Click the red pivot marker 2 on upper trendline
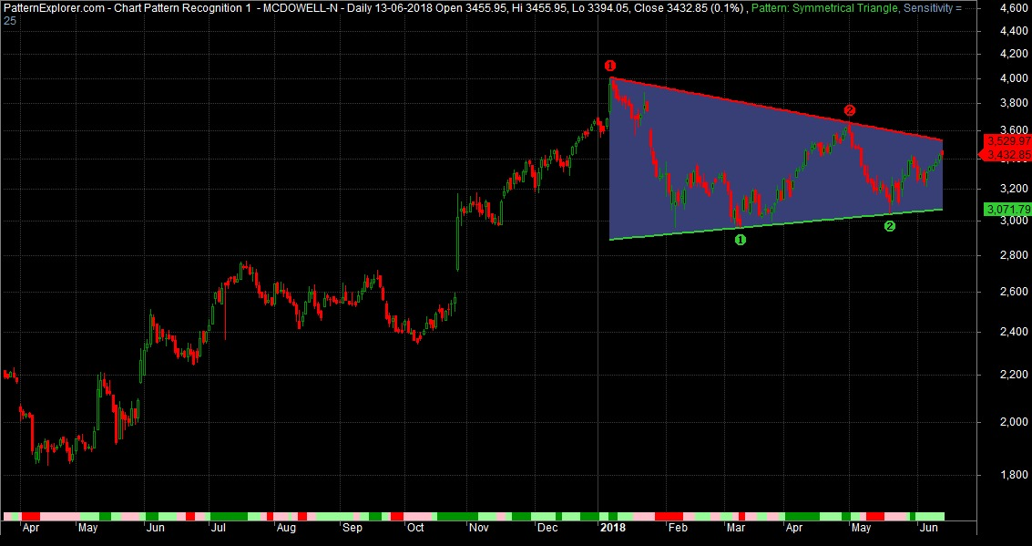The width and height of the screenshot is (1032, 546). 849,110
